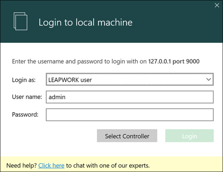Open the 'Login as' combo box

pyautogui.click(x=130, y=79)
